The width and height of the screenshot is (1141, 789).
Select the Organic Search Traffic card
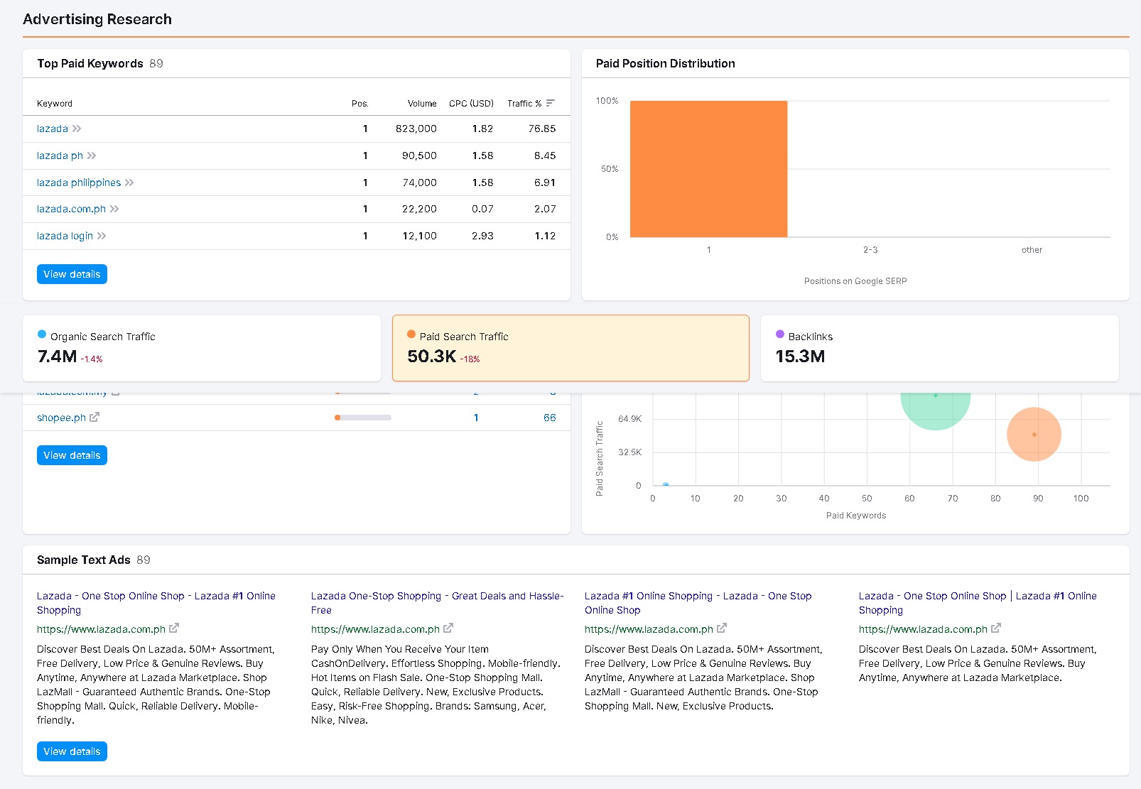(x=202, y=348)
